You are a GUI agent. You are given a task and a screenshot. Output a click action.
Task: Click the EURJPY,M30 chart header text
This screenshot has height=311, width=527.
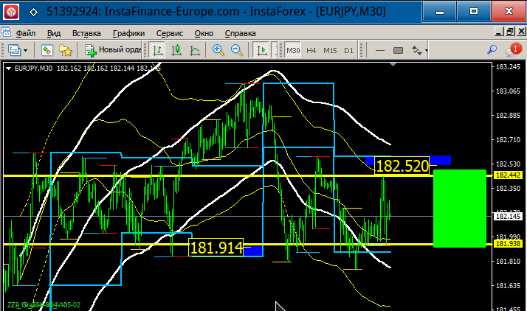pos(33,69)
